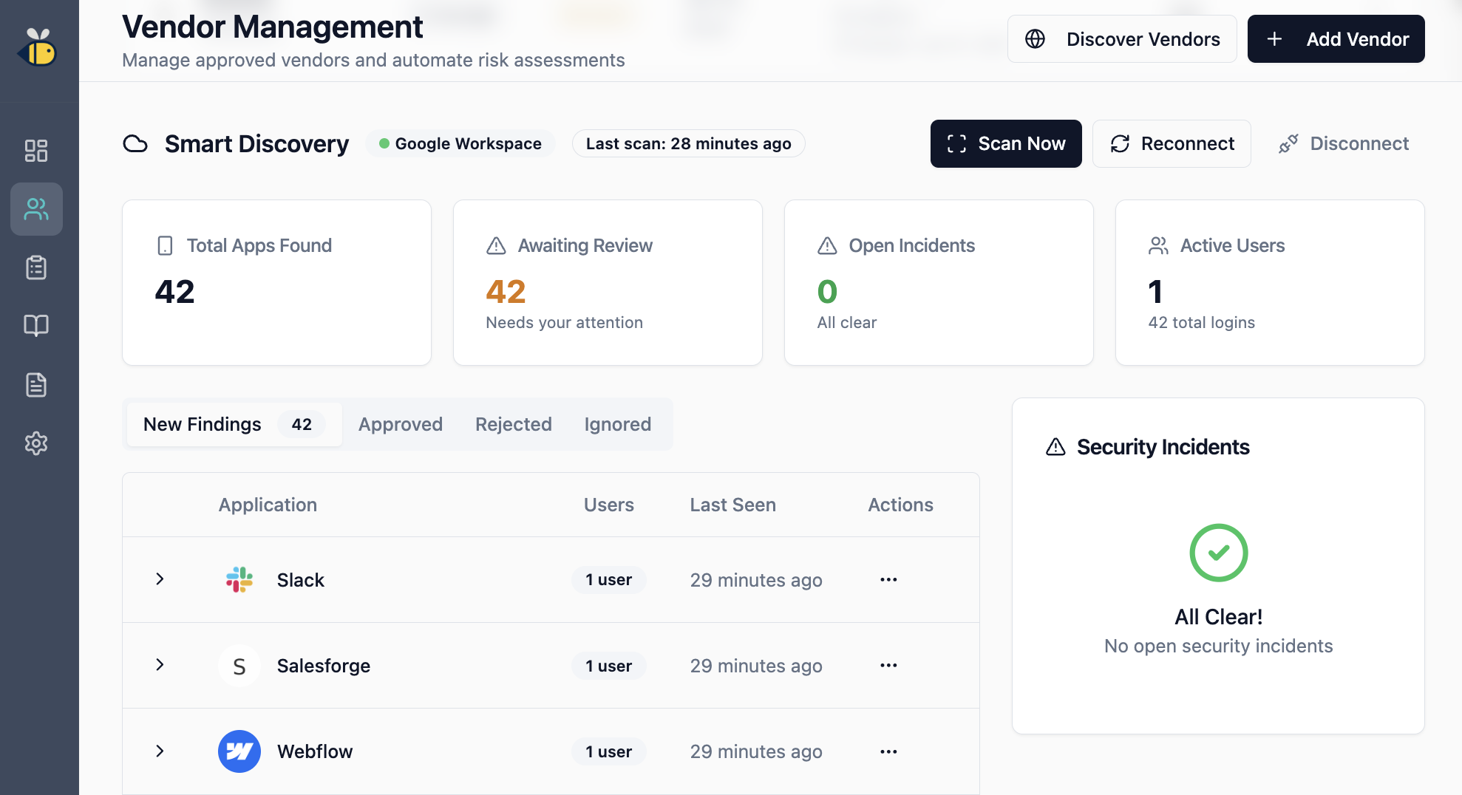Open actions menu for Salesforge row

[x=888, y=666]
